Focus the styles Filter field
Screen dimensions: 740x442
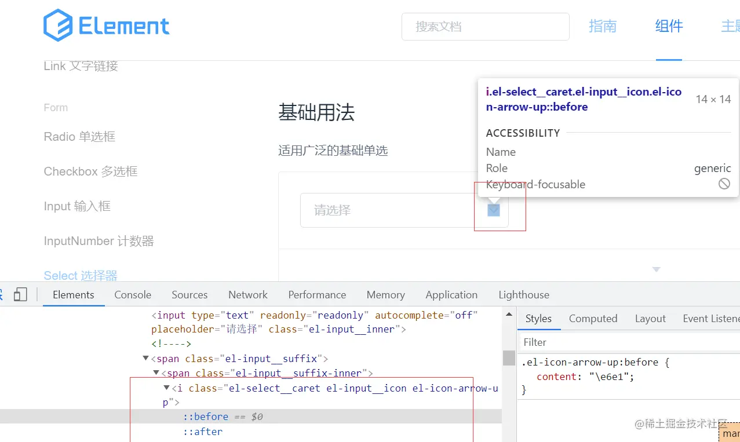[629, 342]
